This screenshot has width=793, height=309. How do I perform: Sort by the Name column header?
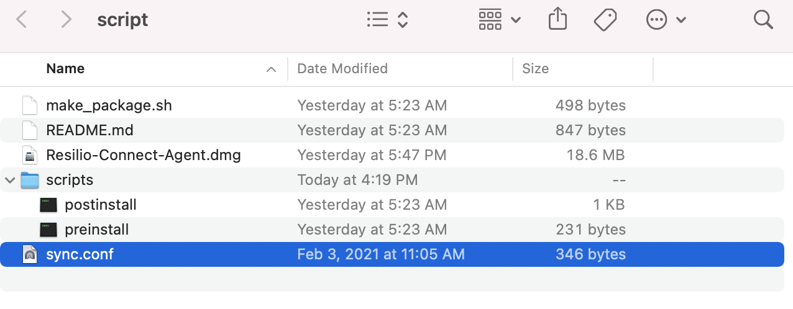65,68
